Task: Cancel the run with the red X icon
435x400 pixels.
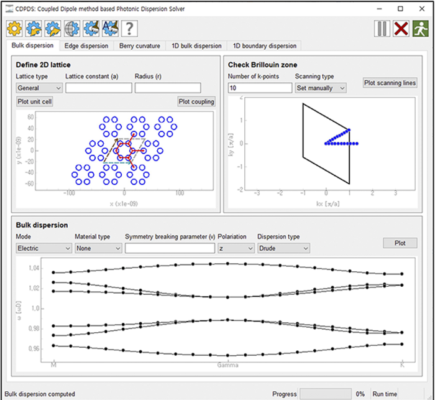Action: tap(401, 29)
